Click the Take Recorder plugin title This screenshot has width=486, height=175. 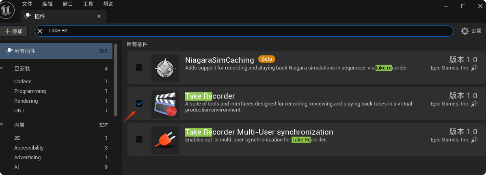210,96
